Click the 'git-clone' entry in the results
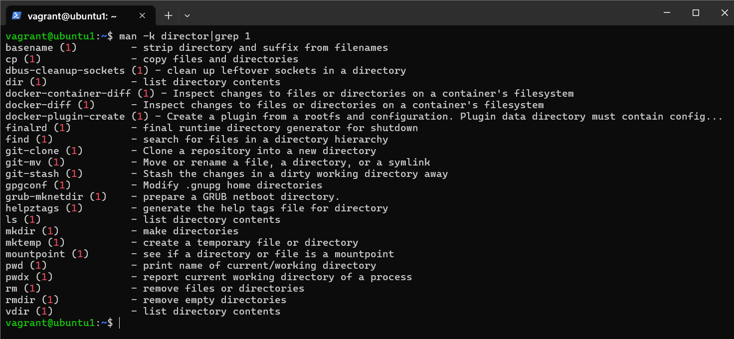The width and height of the screenshot is (734, 339). [x=32, y=151]
